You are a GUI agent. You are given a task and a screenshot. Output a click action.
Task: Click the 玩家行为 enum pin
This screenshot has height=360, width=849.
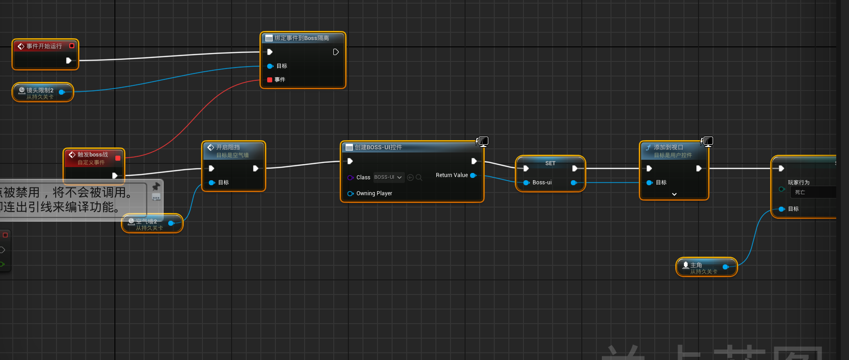(782, 189)
